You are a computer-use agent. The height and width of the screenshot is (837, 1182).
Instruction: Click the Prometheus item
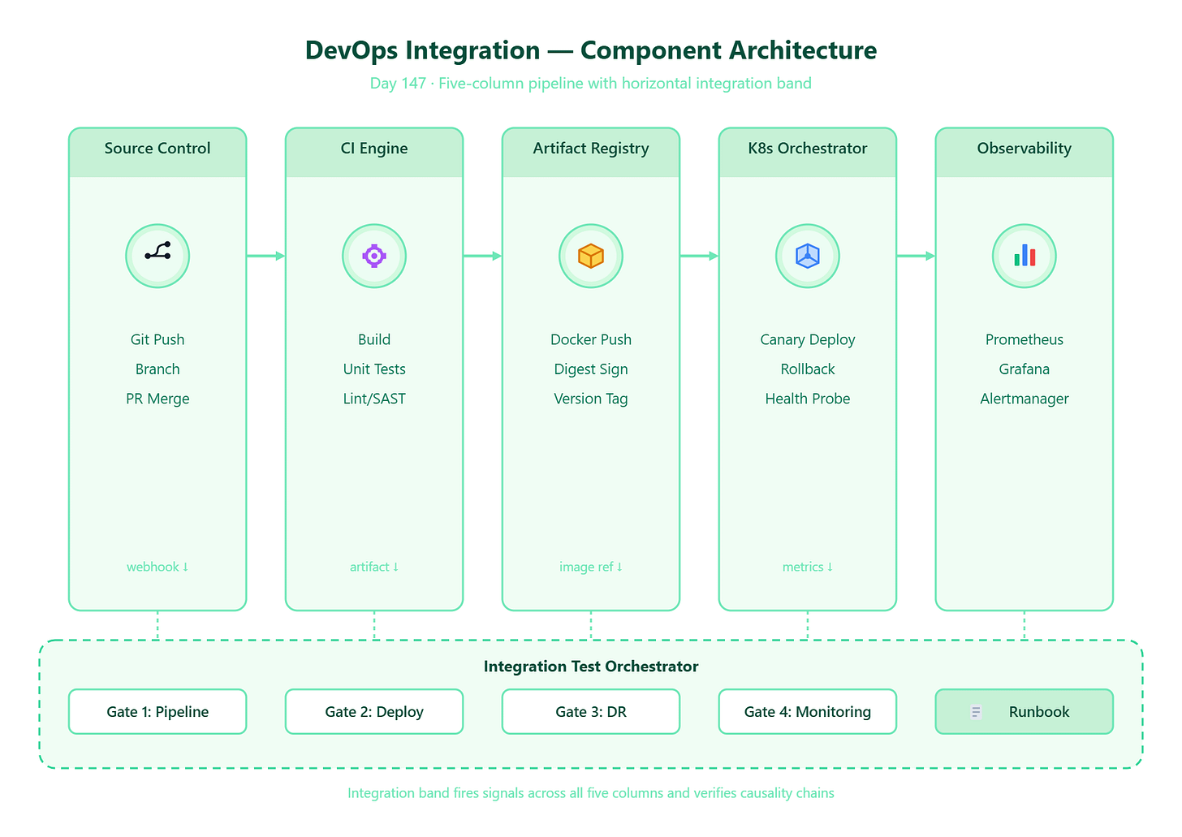click(1025, 339)
